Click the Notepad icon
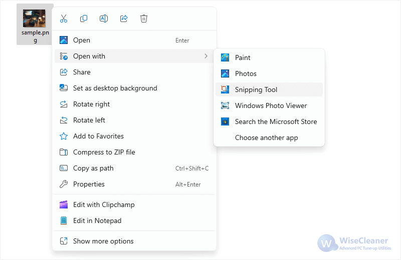 tap(64, 220)
